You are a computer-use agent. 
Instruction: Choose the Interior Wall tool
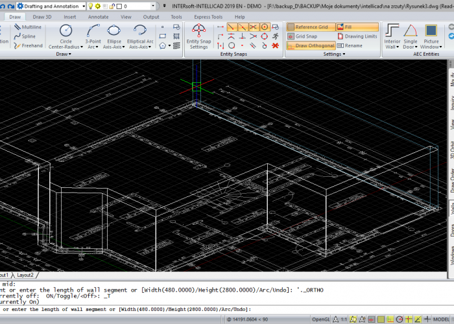coord(392,36)
